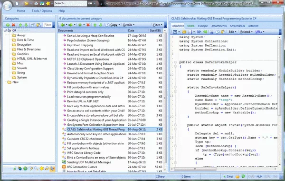This screenshot has width=285, height=181.
Task: Click the code editor vertical scrollbar thumb
Action: (279, 78)
